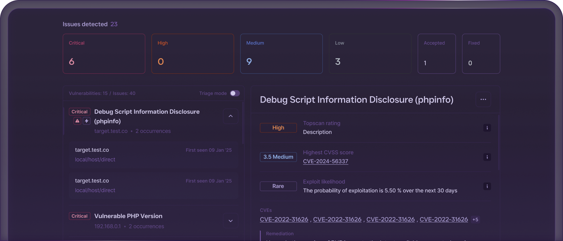Viewport: 563px width, 241px height.
Task: Click the warning triangle icon under Critical badge
Action: 77,121
